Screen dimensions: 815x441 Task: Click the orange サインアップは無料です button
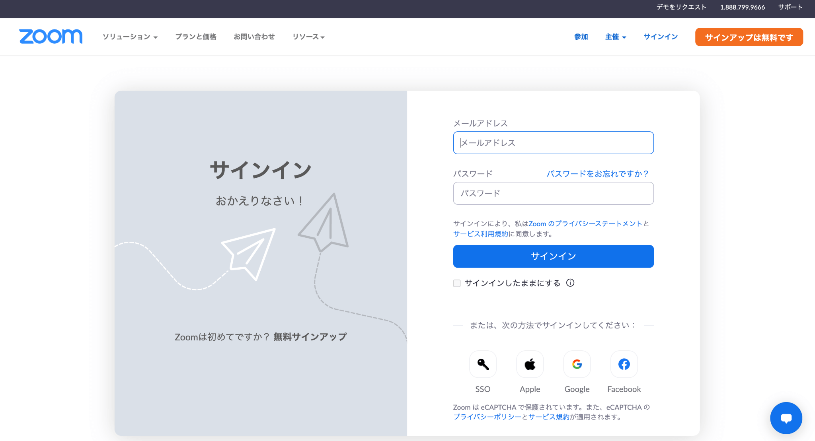tap(749, 37)
